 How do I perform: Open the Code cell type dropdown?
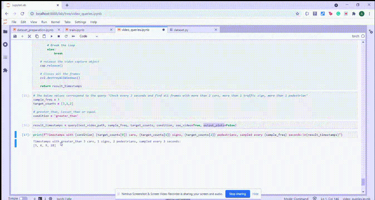click(89, 36)
